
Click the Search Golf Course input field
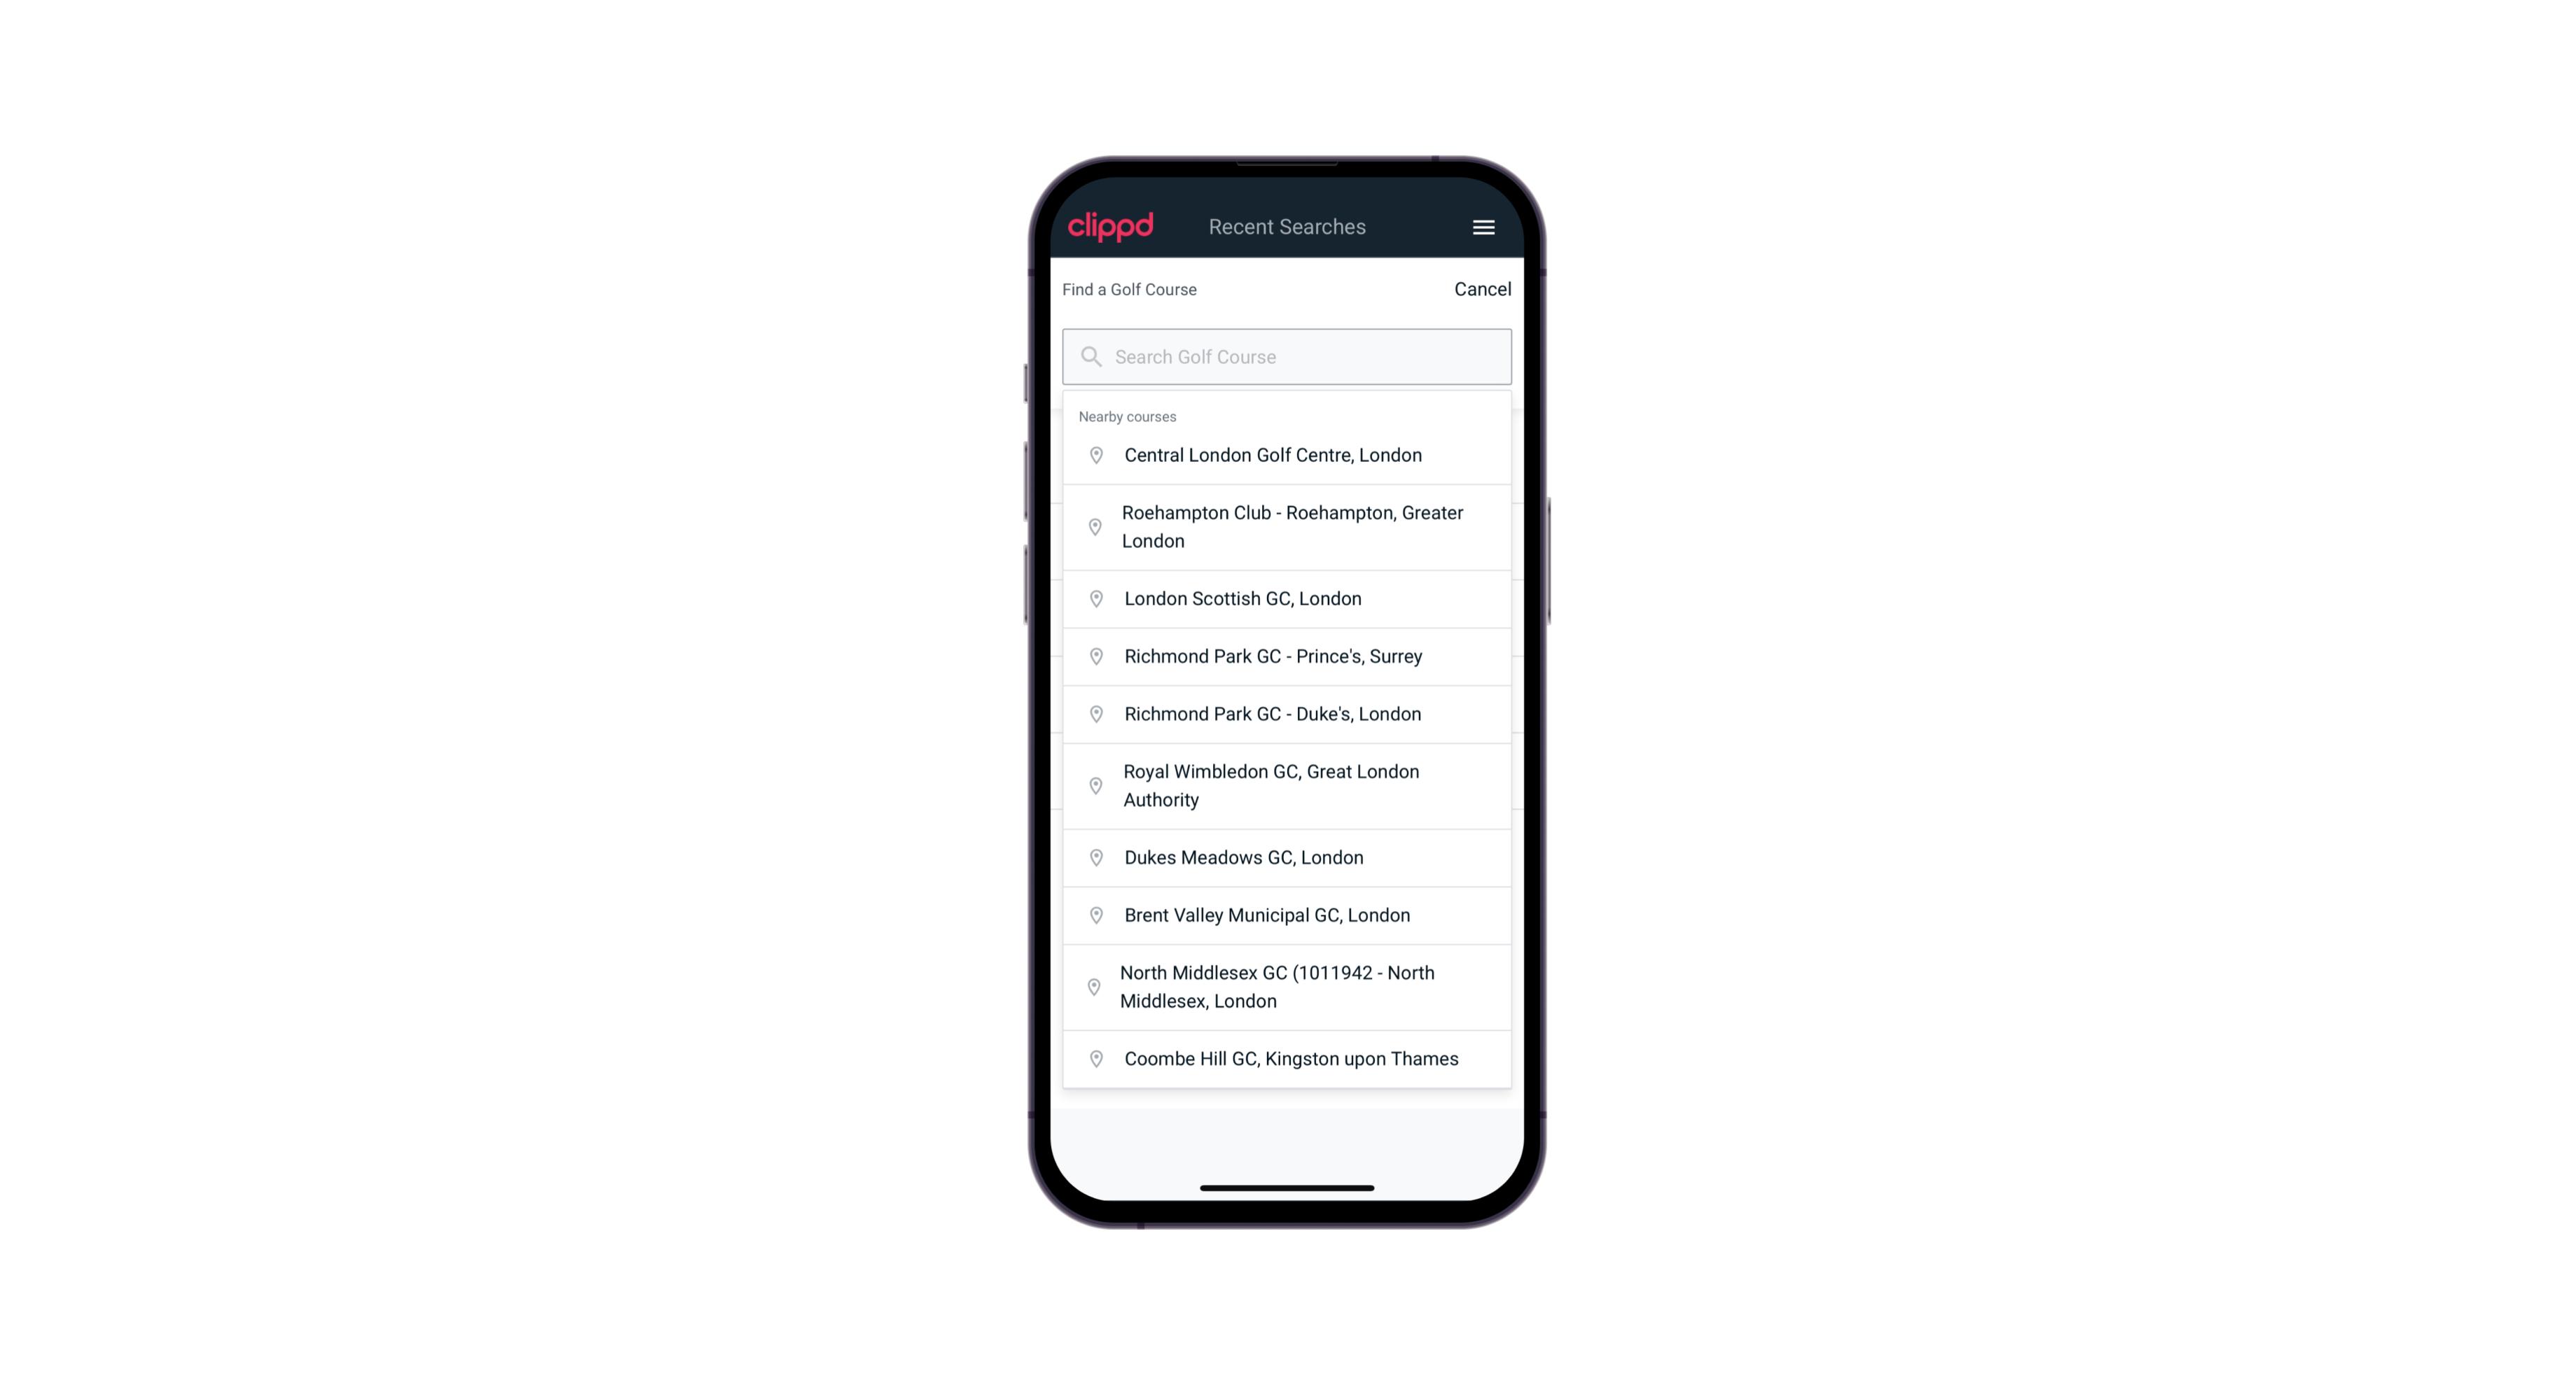coord(1287,355)
